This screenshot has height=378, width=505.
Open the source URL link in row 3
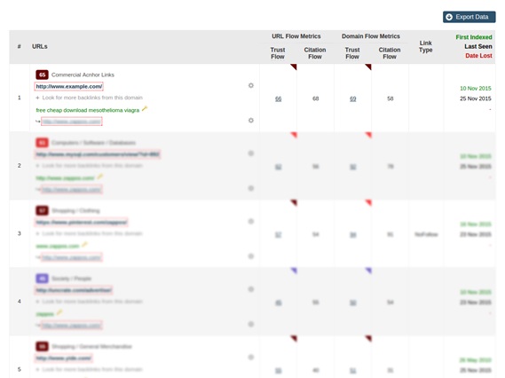81,222
